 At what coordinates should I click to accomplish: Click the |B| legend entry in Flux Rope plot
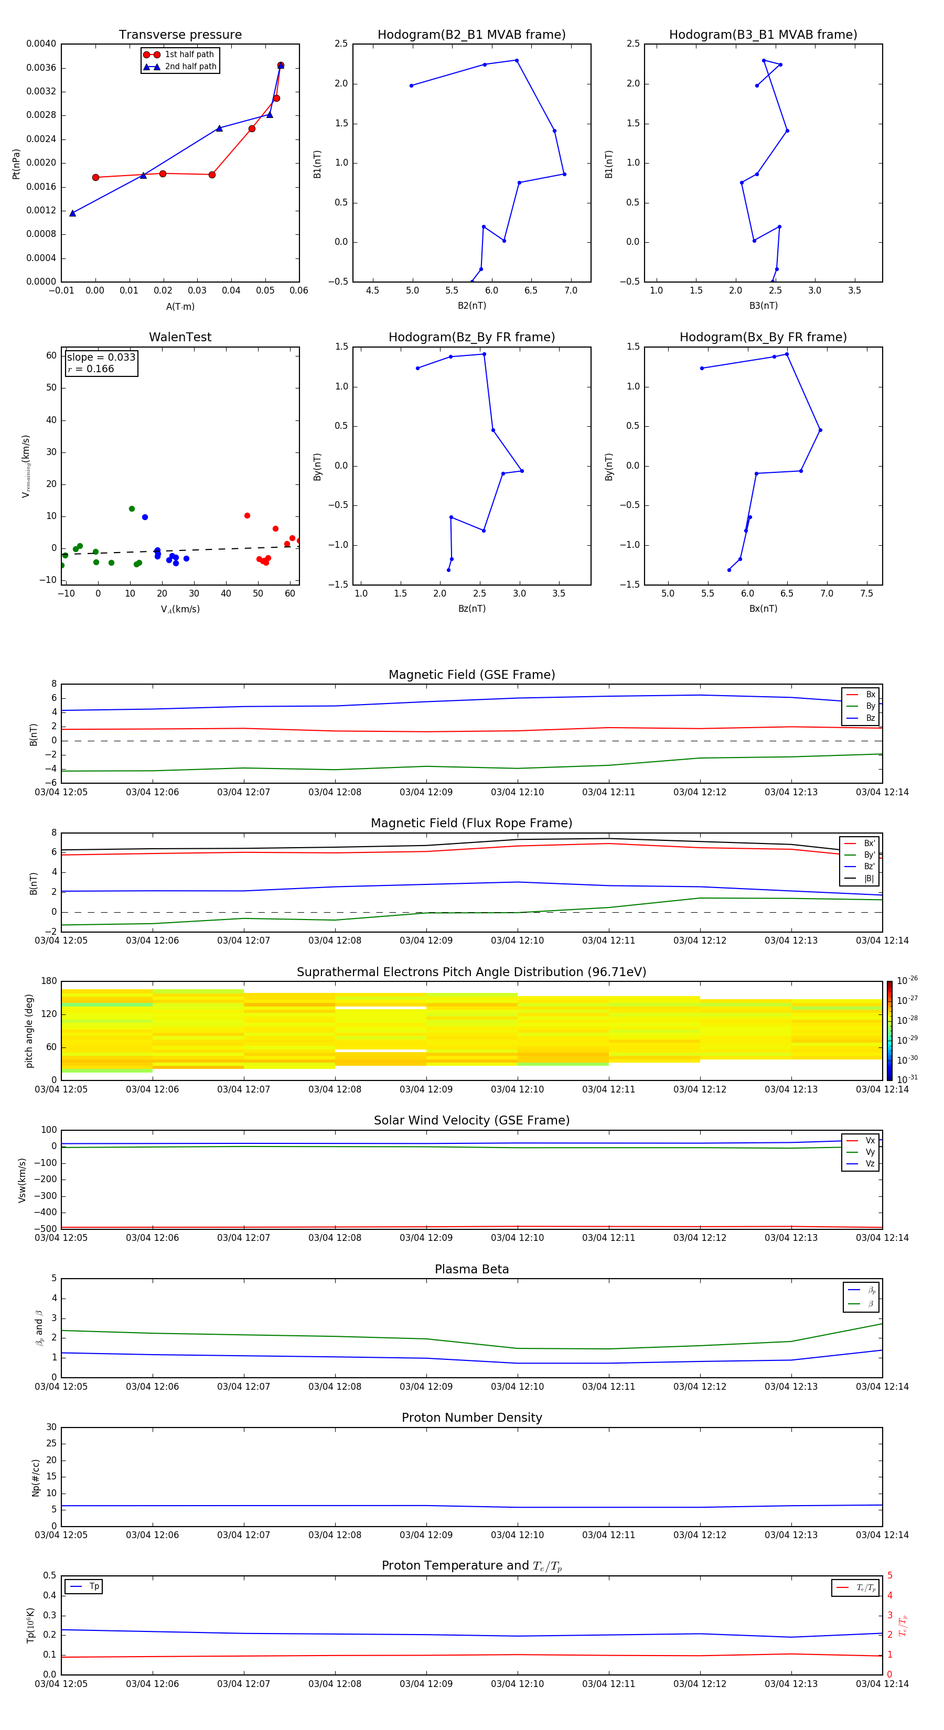tap(860, 879)
